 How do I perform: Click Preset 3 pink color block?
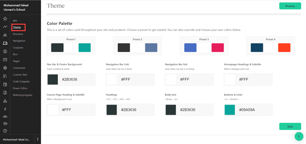coord(218,48)
